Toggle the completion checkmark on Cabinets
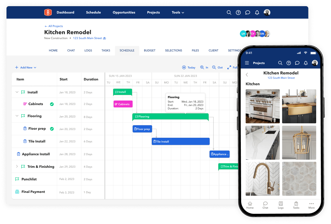 (52, 104)
